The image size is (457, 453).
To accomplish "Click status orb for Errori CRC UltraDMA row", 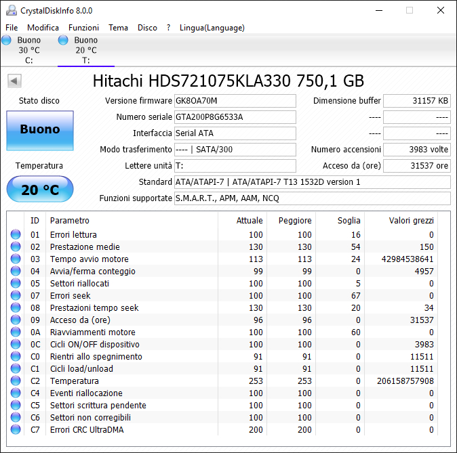I will point(16,429).
